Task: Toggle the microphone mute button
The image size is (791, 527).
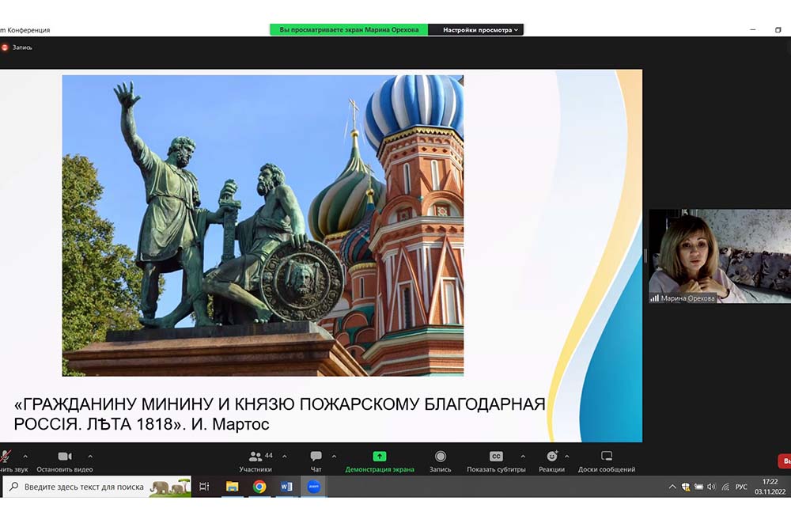Action: pyautogui.click(x=6, y=457)
